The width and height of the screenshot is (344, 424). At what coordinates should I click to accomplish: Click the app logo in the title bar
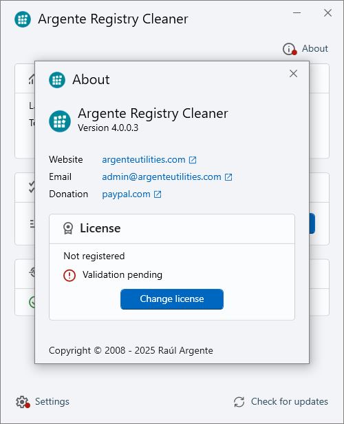[x=23, y=19]
